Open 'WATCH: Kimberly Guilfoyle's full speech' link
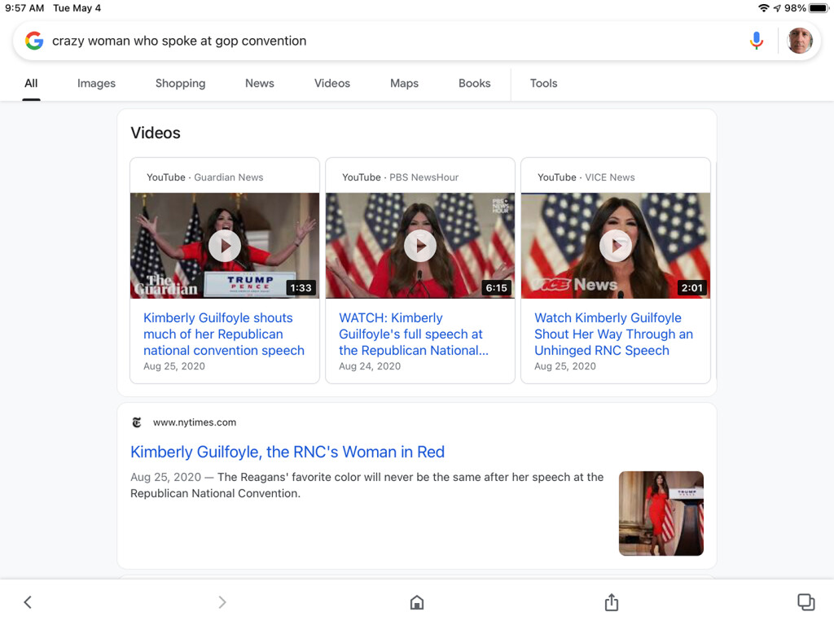 (413, 334)
